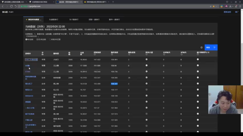The width and height of the screenshot is (243, 136).
Task: Open game ID link in the 2300 price row
Action: coord(29,90)
